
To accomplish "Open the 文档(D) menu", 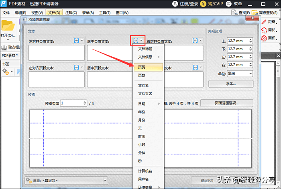I will (x=54, y=13).
